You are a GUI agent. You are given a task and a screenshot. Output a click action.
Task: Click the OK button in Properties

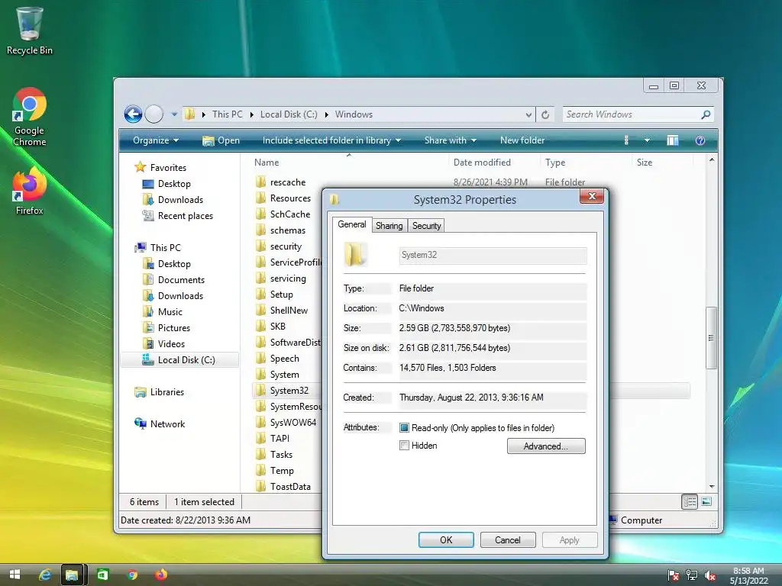[446, 539]
